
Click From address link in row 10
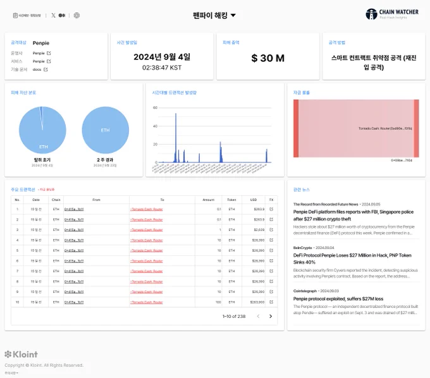click(x=74, y=302)
